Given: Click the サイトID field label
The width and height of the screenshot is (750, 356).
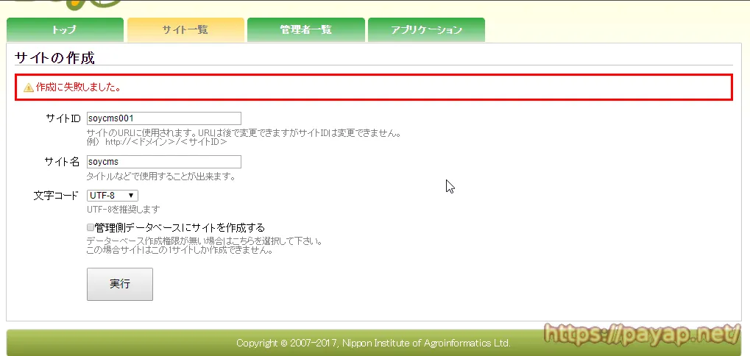Looking at the screenshot, I should pos(63,119).
